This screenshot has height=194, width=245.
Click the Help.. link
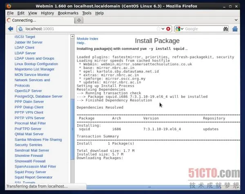point(81,43)
